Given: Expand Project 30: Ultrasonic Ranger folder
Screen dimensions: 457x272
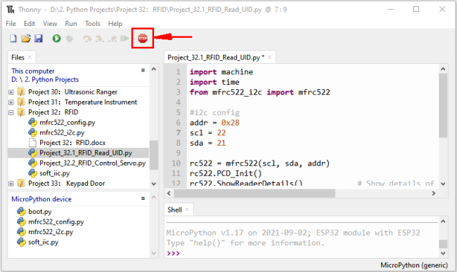Looking at the screenshot, I should [11, 92].
